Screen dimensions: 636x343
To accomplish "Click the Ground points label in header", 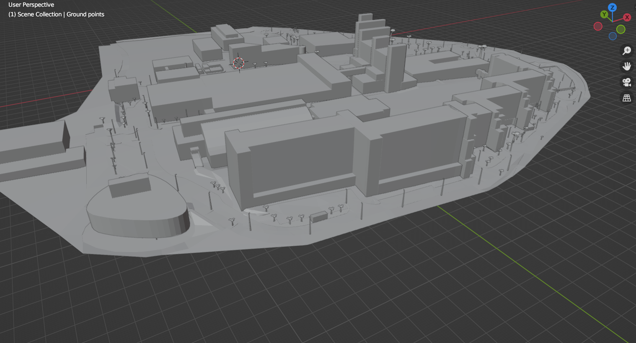I will (85, 14).
